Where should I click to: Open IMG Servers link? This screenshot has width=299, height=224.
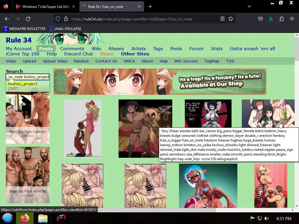tap(186, 61)
